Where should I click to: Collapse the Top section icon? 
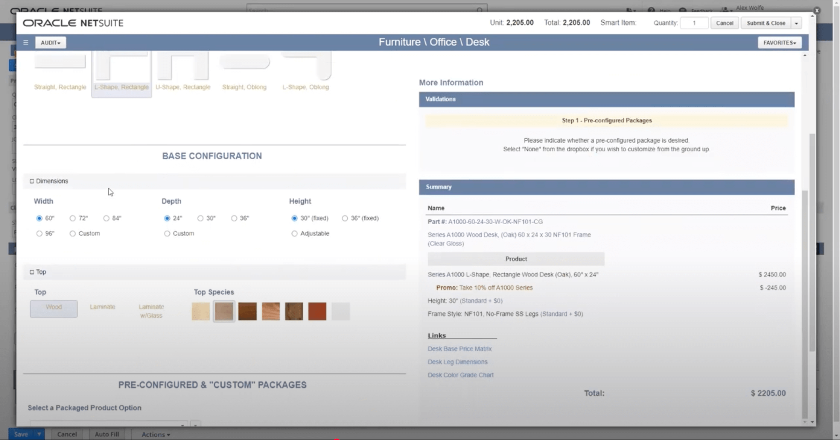(x=32, y=272)
